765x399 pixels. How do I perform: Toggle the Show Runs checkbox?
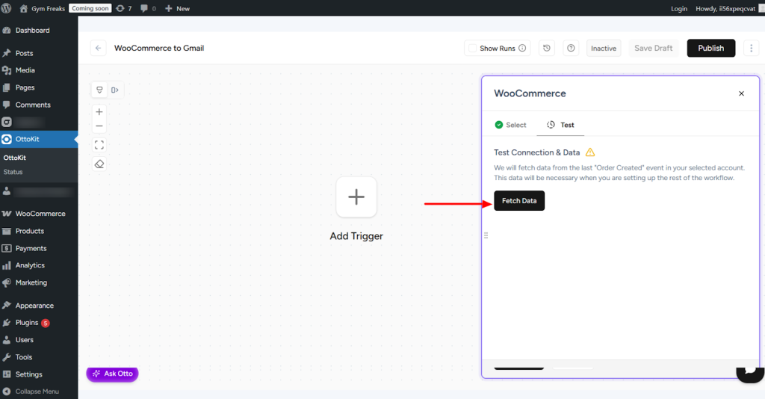tap(472, 48)
